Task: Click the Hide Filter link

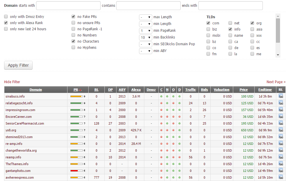Action: click(12, 82)
